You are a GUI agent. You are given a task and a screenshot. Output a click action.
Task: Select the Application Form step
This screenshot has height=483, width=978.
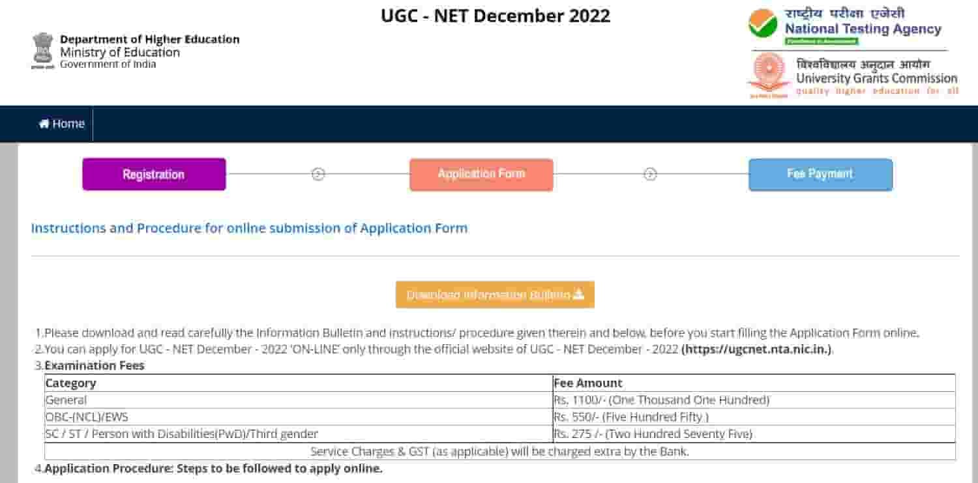[x=481, y=174]
